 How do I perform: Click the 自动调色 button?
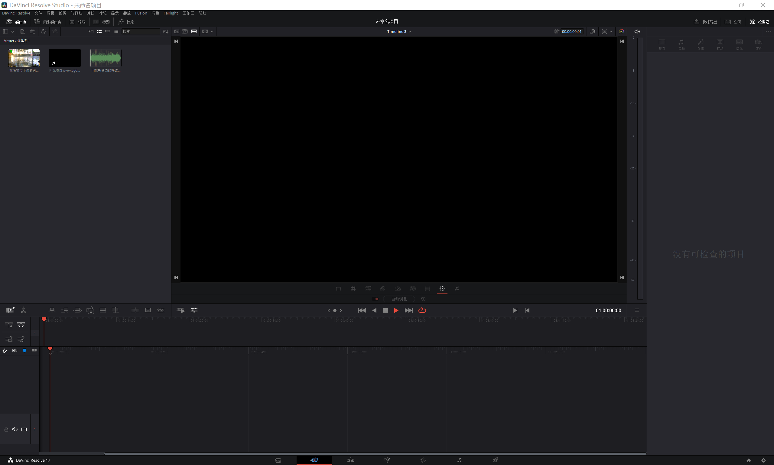(399, 299)
